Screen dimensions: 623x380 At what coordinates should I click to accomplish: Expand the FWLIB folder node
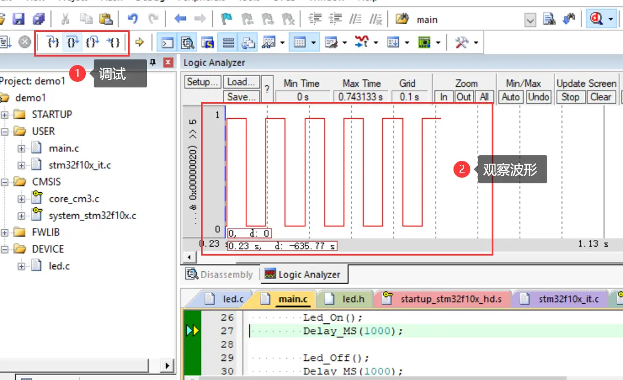pos(4,233)
